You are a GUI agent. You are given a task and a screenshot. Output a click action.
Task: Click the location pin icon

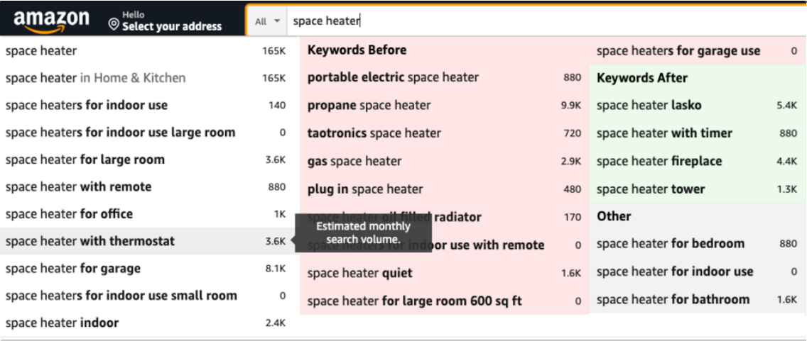pos(114,26)
